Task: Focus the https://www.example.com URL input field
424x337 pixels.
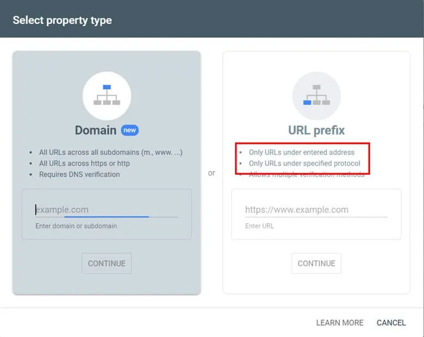Action: 316,210
